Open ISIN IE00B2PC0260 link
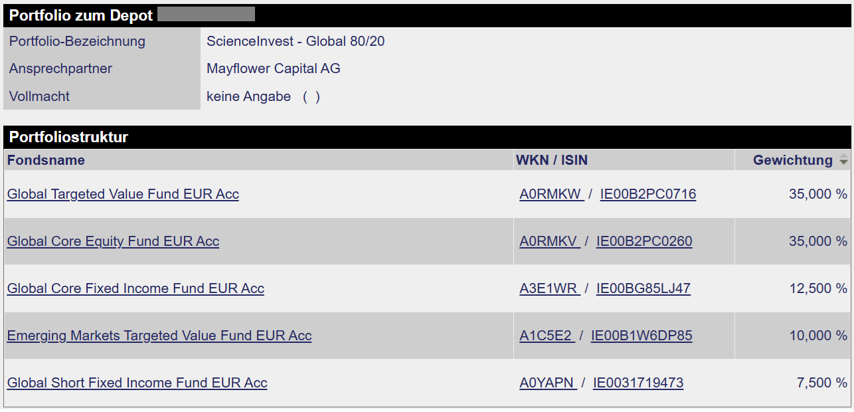The image size is (854, 412). coord(644,241)
